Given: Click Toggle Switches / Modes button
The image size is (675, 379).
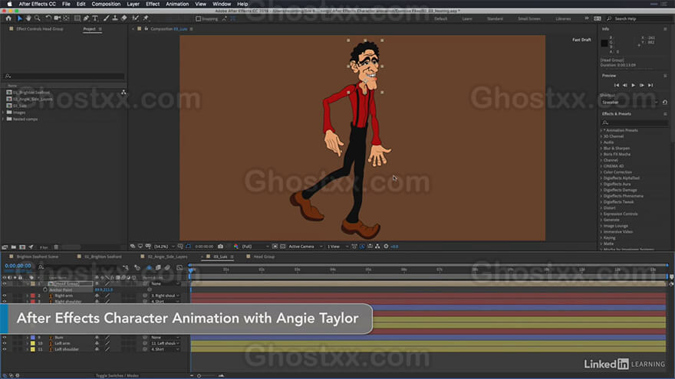Looking at the screenshot, I should [117, 376].
